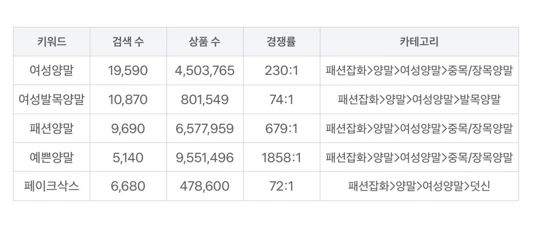This screenshot has width=535, height=228.
Task: Select the 패션양말 keyword cell
Action: (52, 129)
